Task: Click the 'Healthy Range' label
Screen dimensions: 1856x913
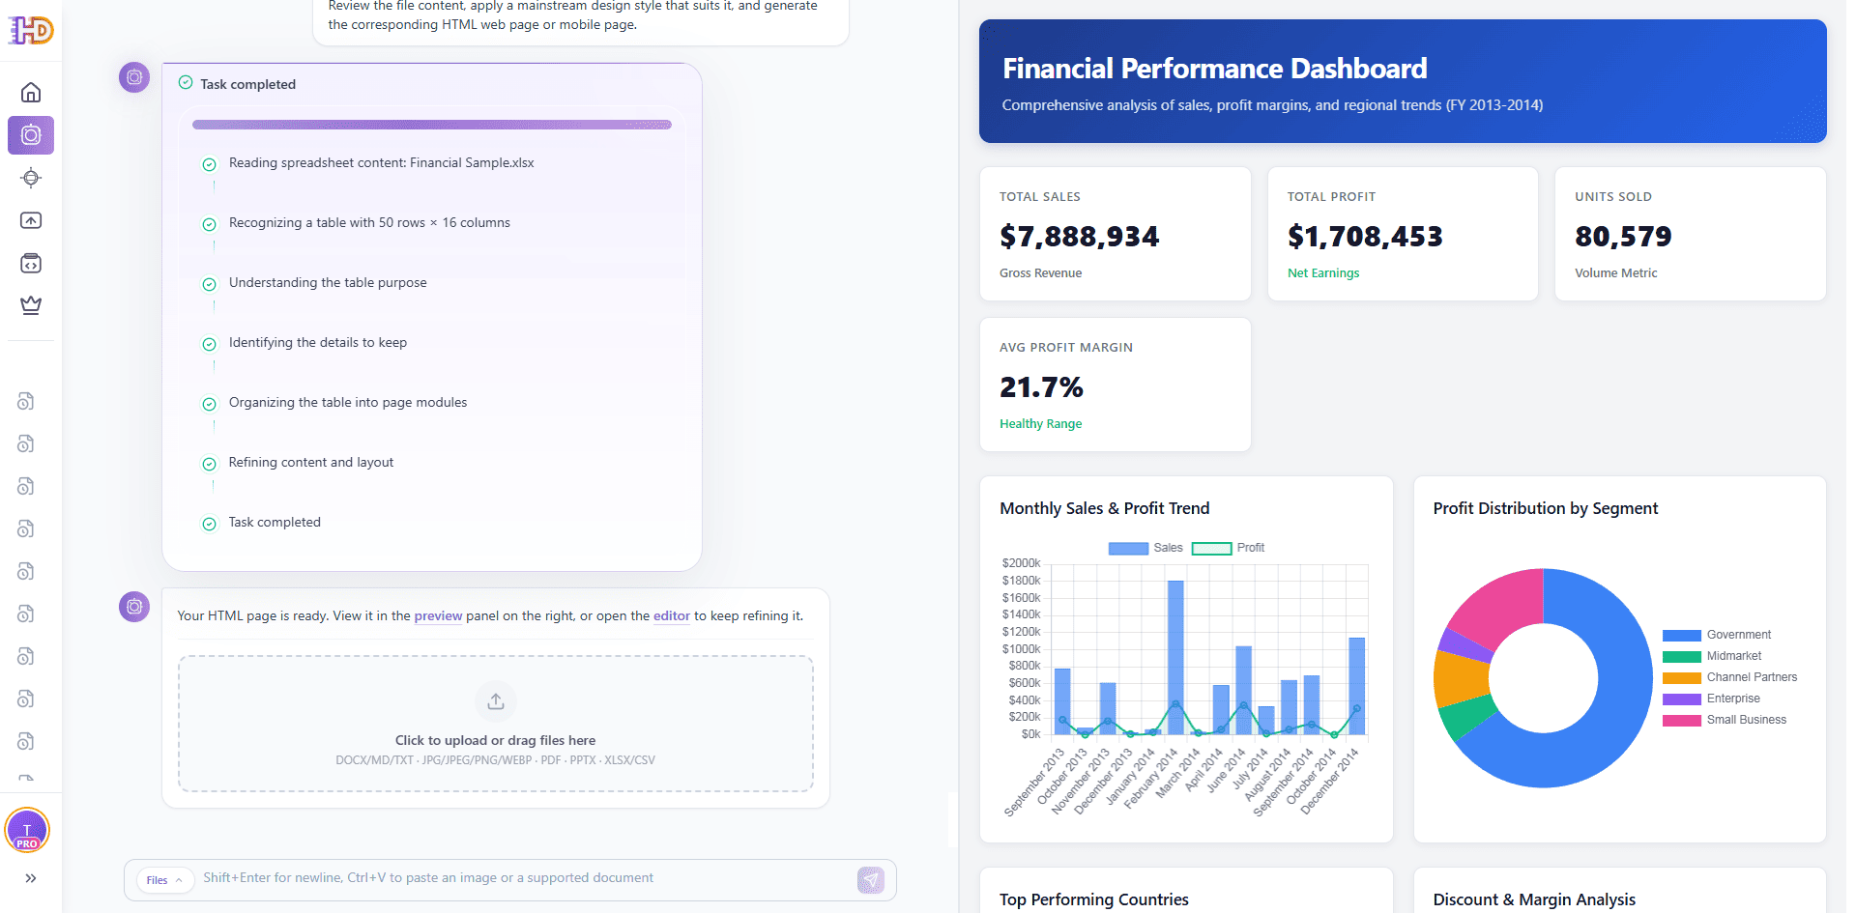Action: point(1041,424)
